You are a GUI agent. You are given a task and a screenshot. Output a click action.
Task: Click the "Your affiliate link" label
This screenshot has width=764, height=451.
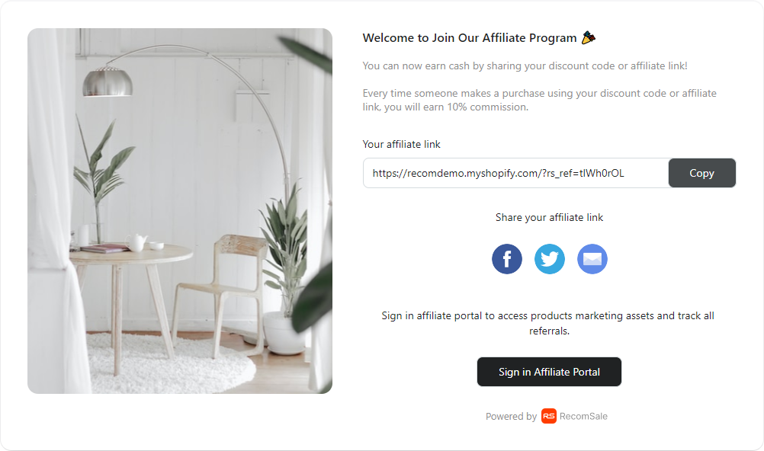pos(402,144)
